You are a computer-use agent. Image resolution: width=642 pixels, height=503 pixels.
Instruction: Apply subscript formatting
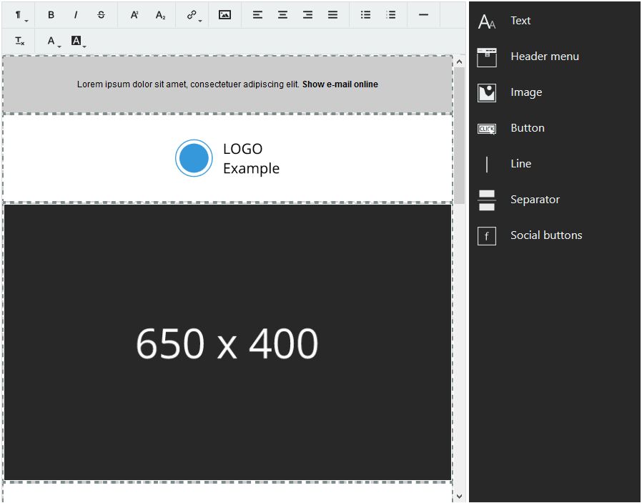click(160, 15)
